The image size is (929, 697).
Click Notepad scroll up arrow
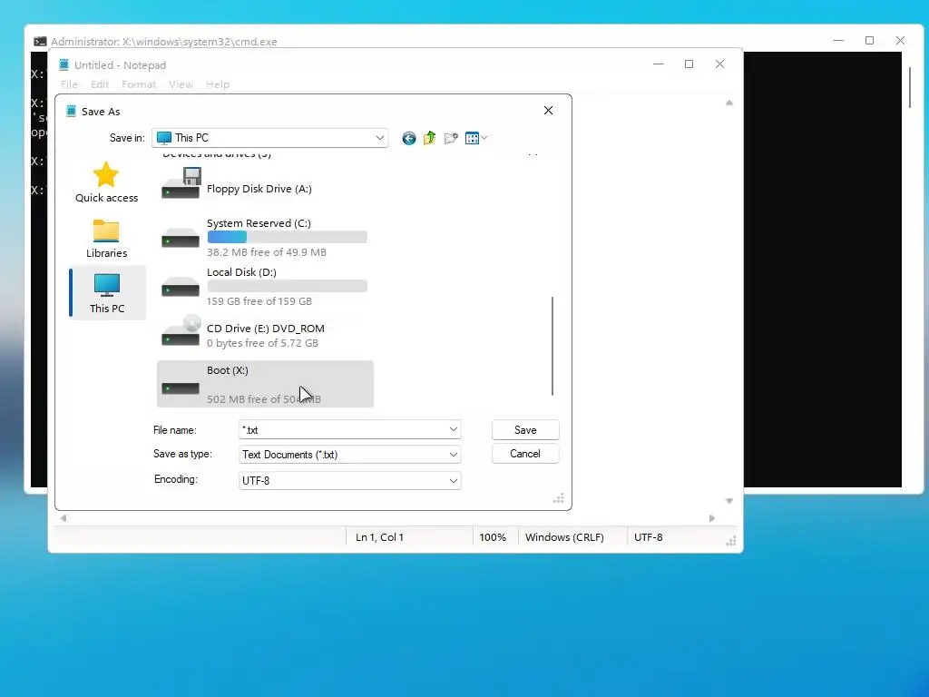[x=729, y=103]
